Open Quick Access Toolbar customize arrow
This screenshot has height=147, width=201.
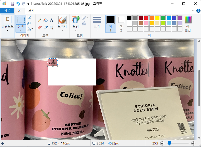point(28,4)
